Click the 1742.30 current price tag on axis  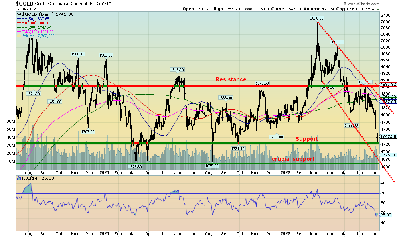pos(389,136)
